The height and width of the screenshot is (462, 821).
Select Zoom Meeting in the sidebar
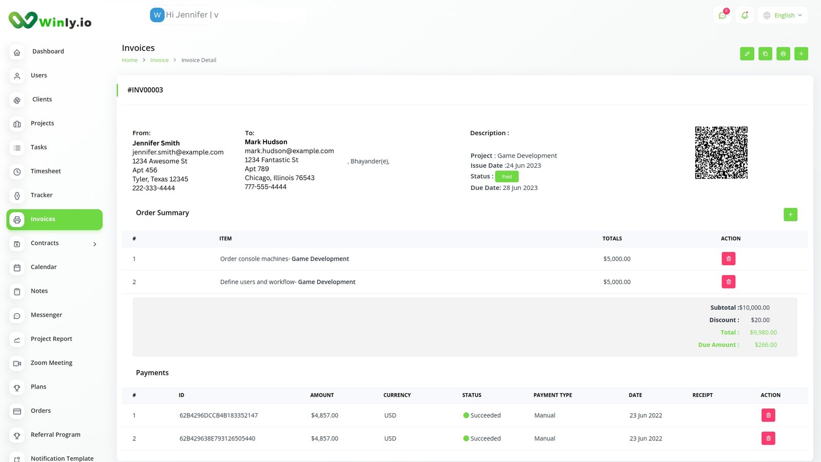coord(51,363)
